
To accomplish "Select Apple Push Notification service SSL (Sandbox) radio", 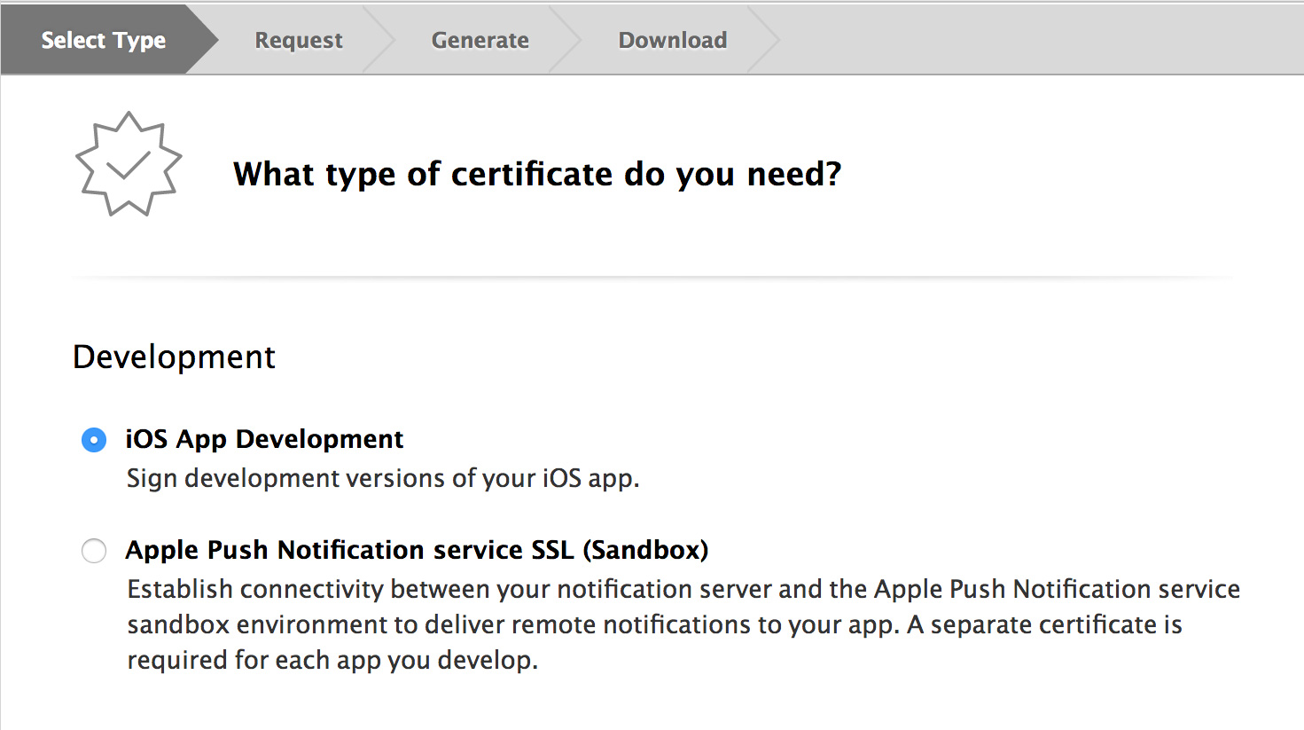I will pyautogui.click(x=94, y=551).
